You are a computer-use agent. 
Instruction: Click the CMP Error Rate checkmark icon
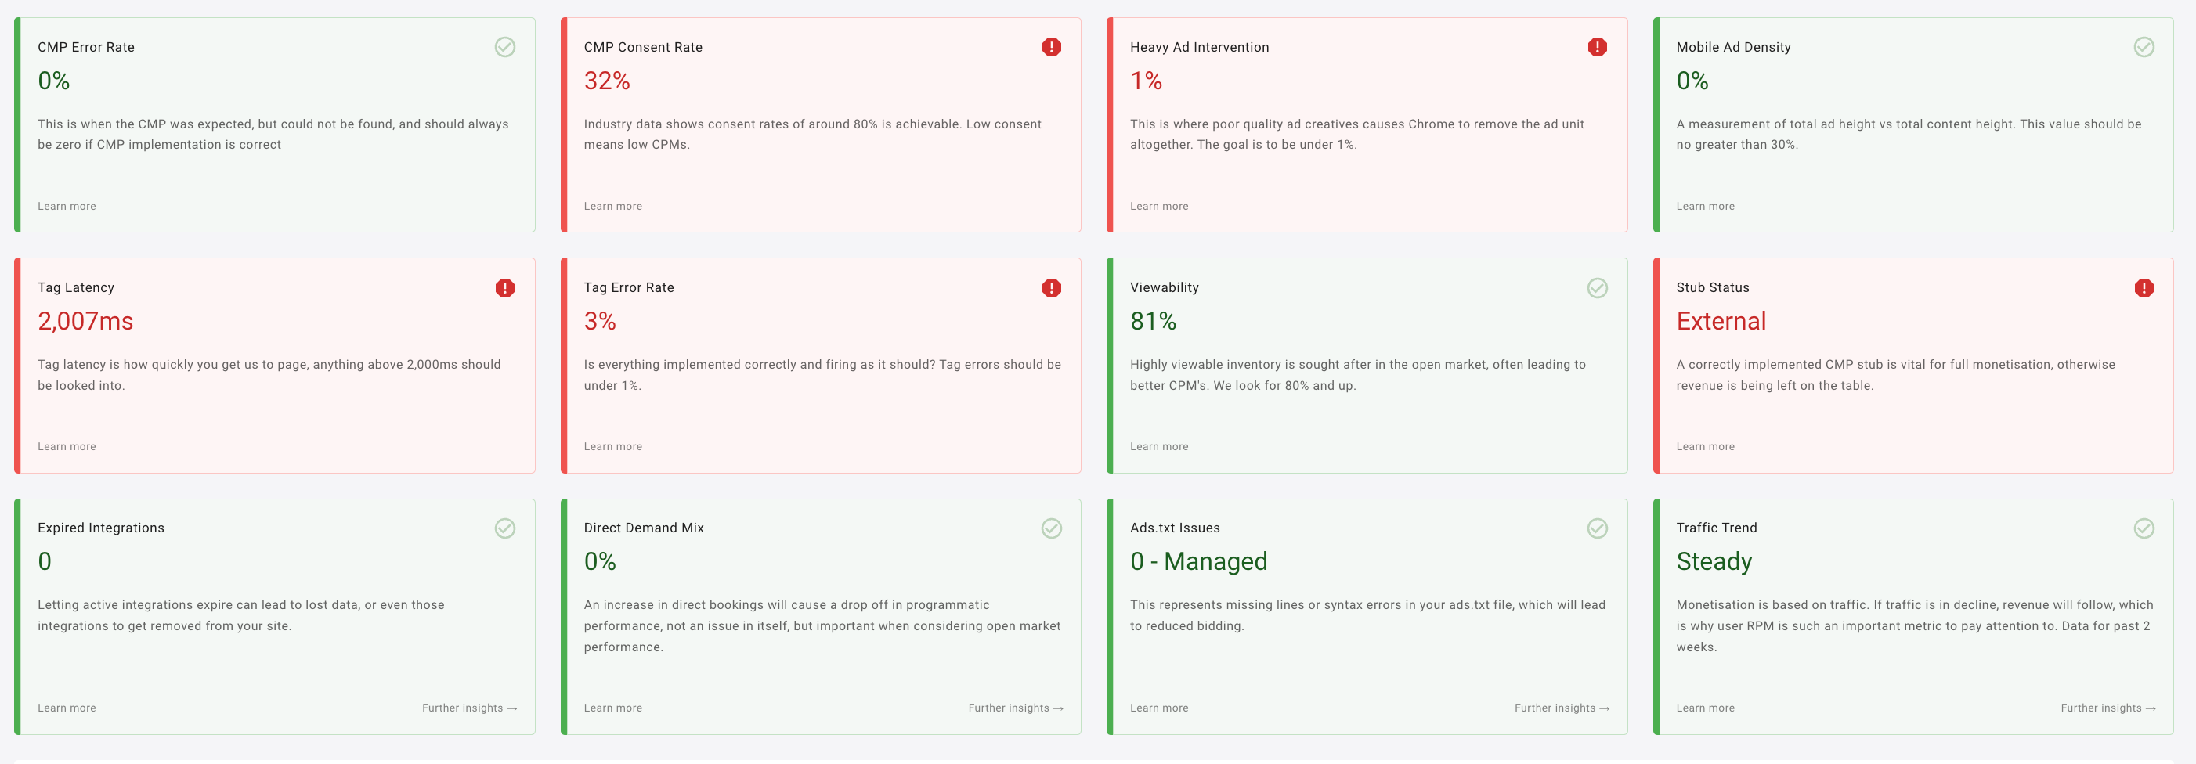(x=504, y=47)
